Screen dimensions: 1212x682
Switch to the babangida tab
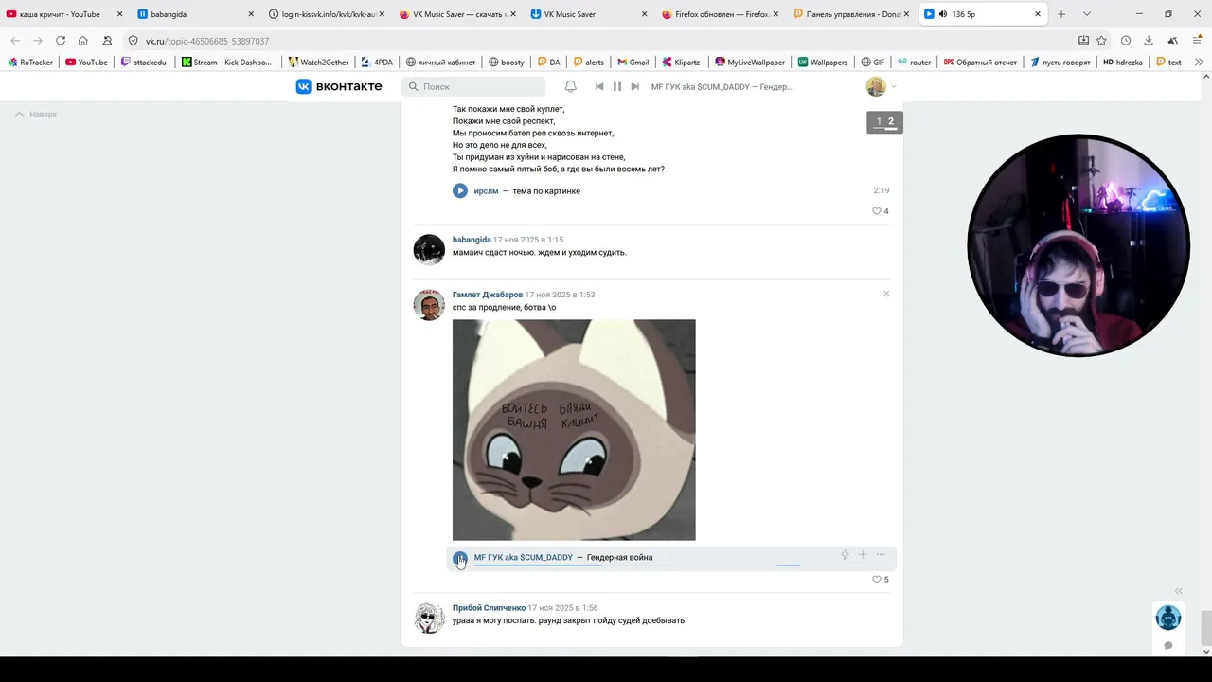[194, 14]
